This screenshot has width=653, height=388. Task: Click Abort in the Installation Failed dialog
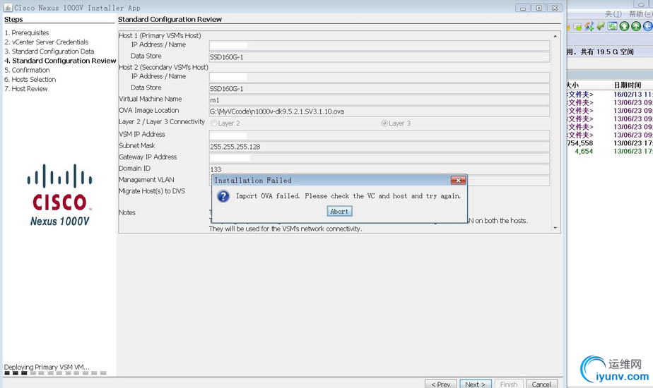[339, 211]
